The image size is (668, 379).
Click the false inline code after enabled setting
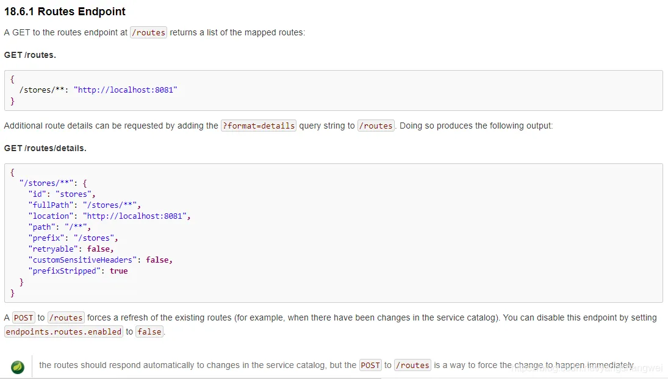[x=149, y=331]
